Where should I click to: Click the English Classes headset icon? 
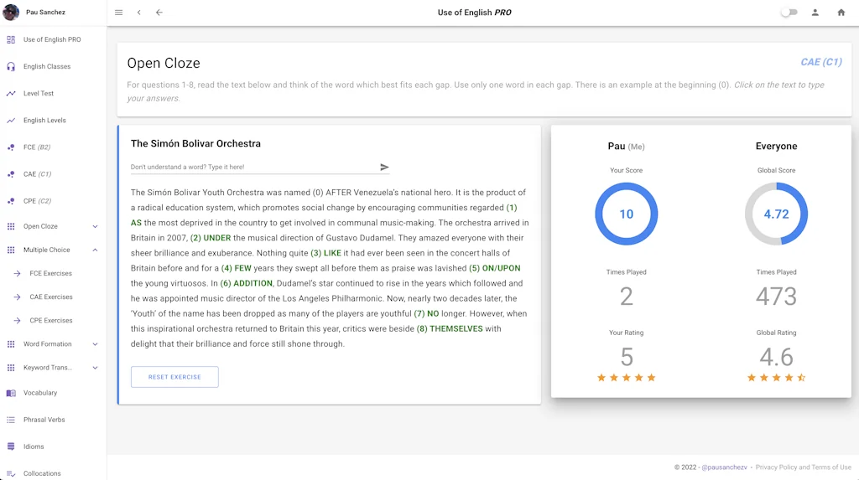point(11,66)
